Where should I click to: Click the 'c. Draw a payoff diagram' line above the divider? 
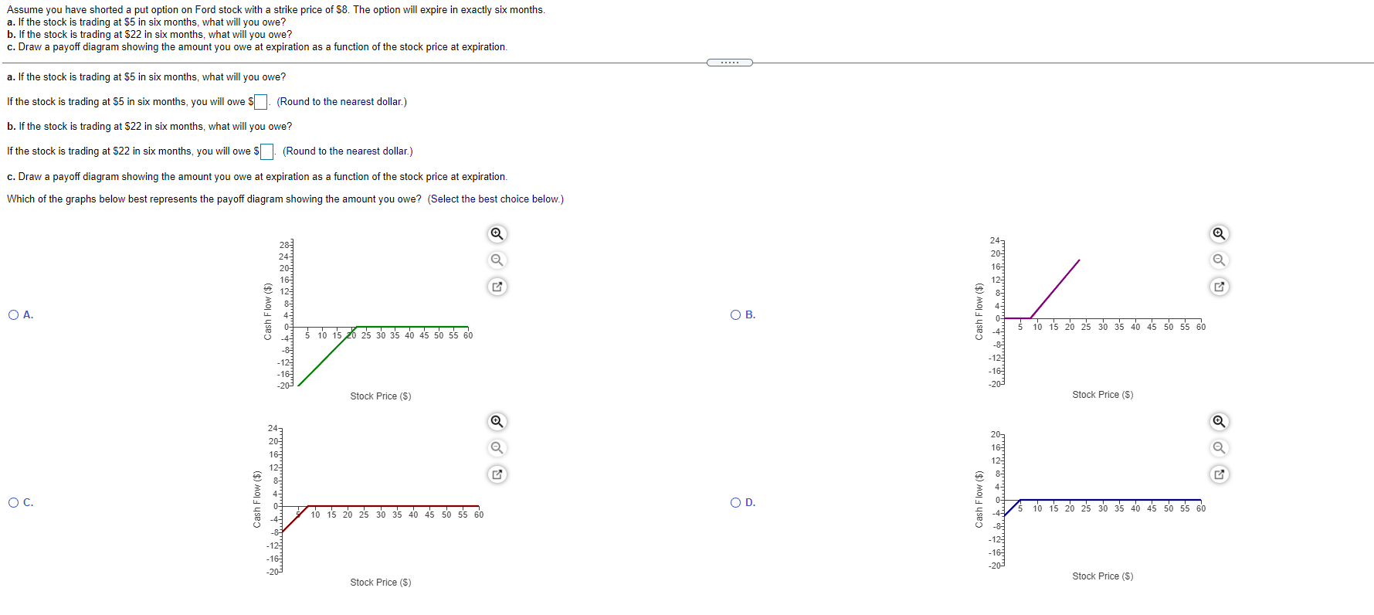click(257, 47)
